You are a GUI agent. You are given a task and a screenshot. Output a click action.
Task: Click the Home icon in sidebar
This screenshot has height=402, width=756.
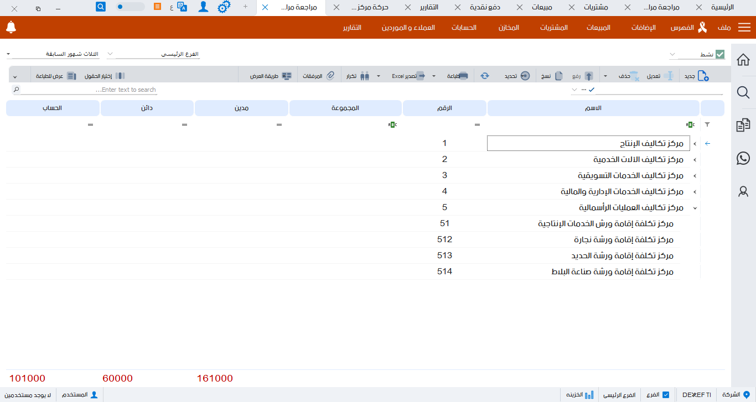pos(743,60)
